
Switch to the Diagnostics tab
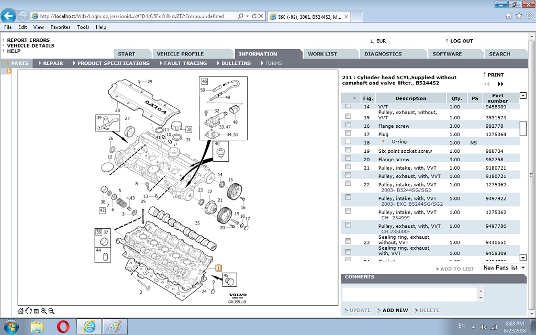(383, 54)
